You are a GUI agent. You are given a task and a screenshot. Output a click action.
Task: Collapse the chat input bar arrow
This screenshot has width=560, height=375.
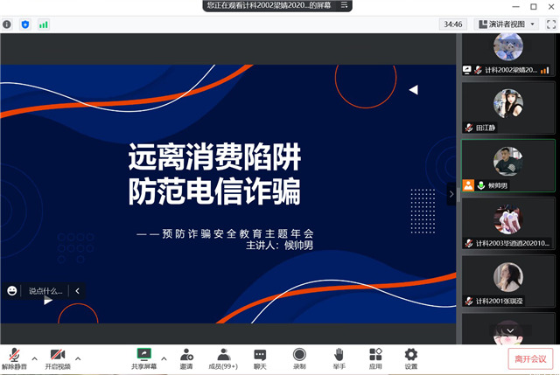(78, 291)
